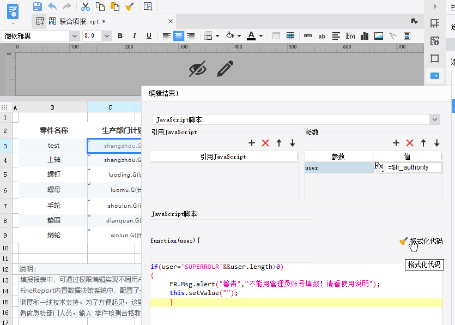Add a referenced JavaScript row
The height and width of the screenshot is (325, 455).
[252, 143]
